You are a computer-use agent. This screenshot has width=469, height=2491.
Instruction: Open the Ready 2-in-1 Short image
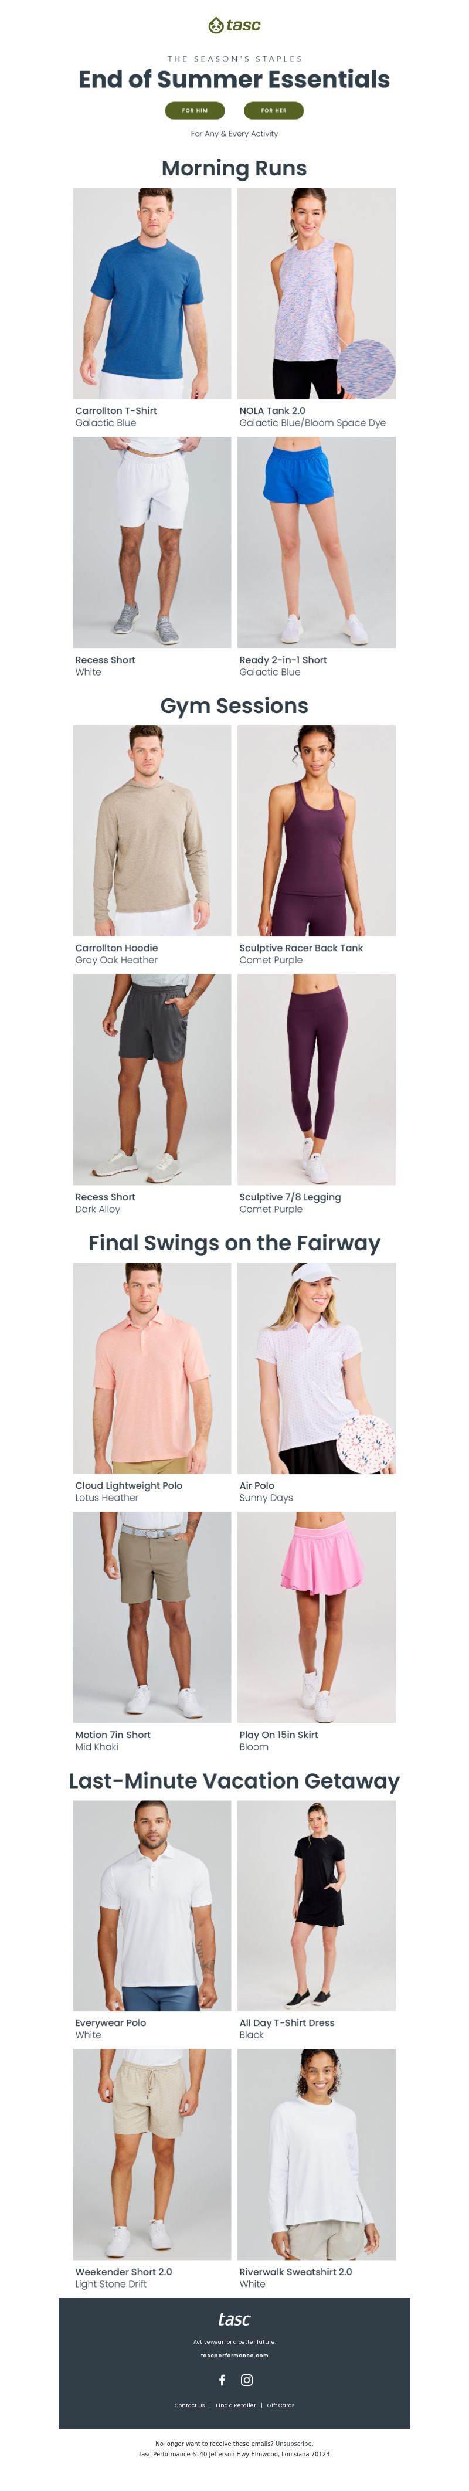coord(316,541)
